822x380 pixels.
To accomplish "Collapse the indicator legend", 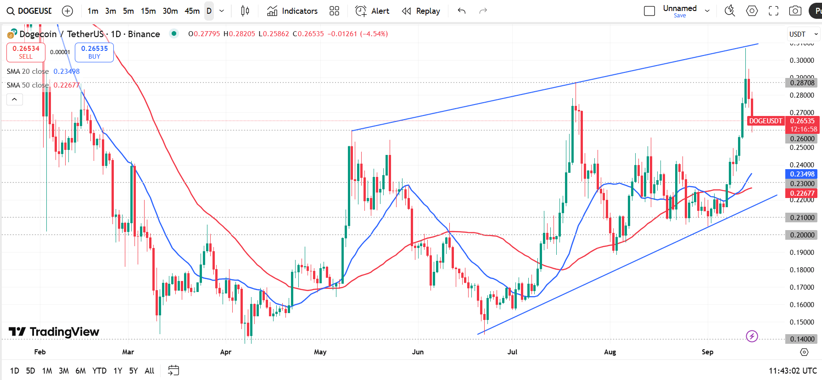I will click(15, 99).
